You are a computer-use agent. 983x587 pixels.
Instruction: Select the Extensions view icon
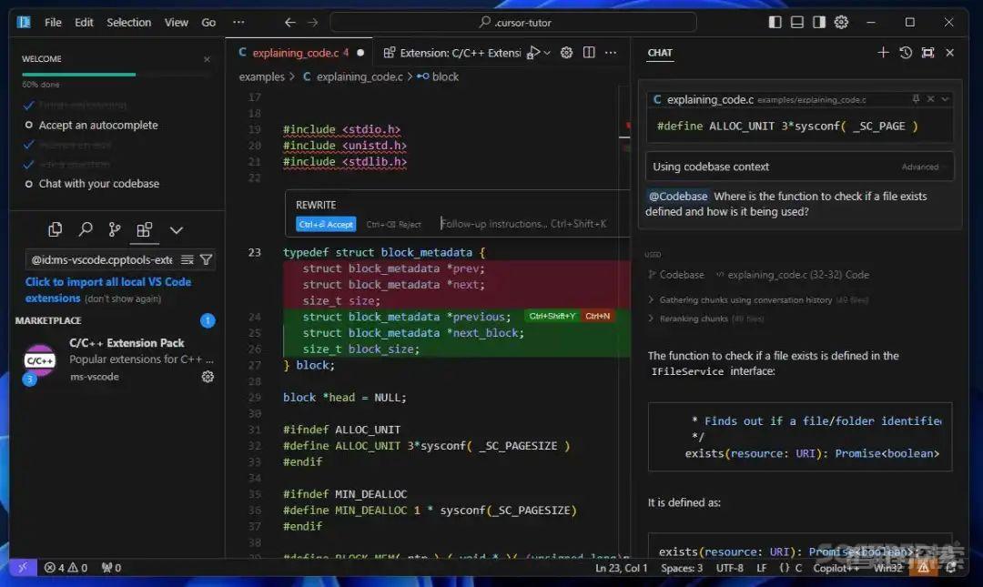click(145, 229)
